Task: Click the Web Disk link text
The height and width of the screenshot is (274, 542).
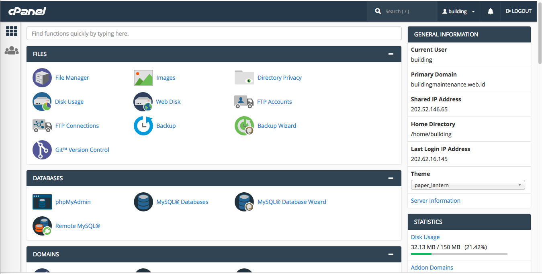Action: [x=168, y=102]
